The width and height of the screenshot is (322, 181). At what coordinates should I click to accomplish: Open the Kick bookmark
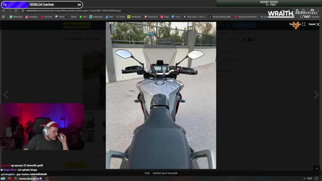pyautogui.click(x=83, y=17)
